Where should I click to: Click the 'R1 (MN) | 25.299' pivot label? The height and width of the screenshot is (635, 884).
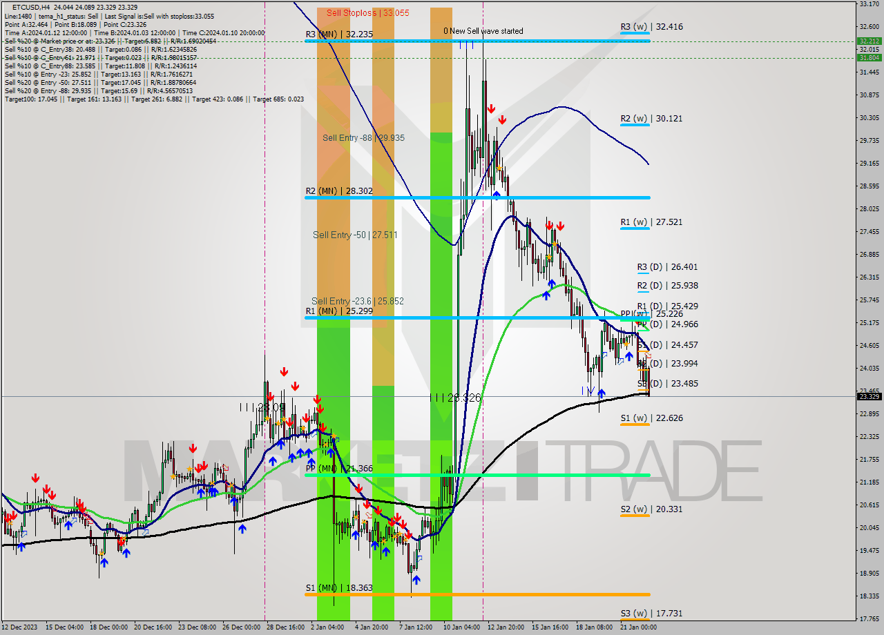(x=340, y=311)
